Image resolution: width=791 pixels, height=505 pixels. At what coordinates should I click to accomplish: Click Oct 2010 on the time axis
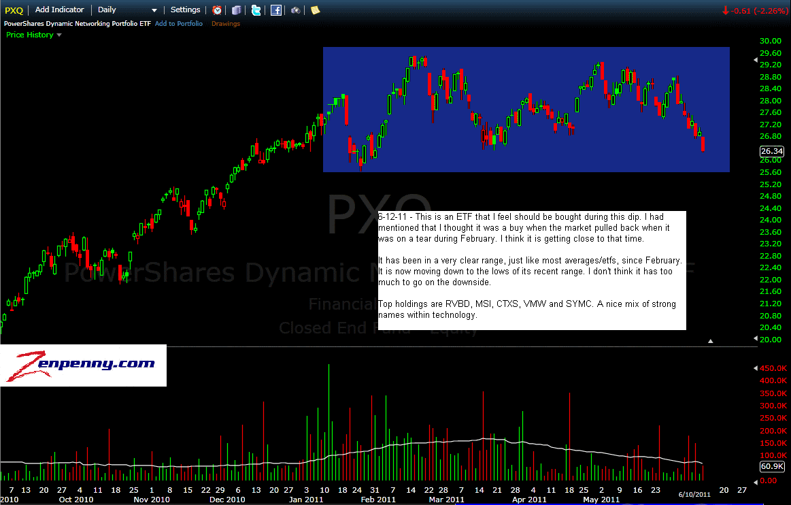[x=76, y=500]
